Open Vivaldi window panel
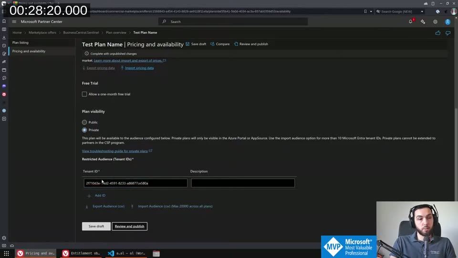Image resolution: width=458 pixels, height=258 pixels. (x=4, y=70)
